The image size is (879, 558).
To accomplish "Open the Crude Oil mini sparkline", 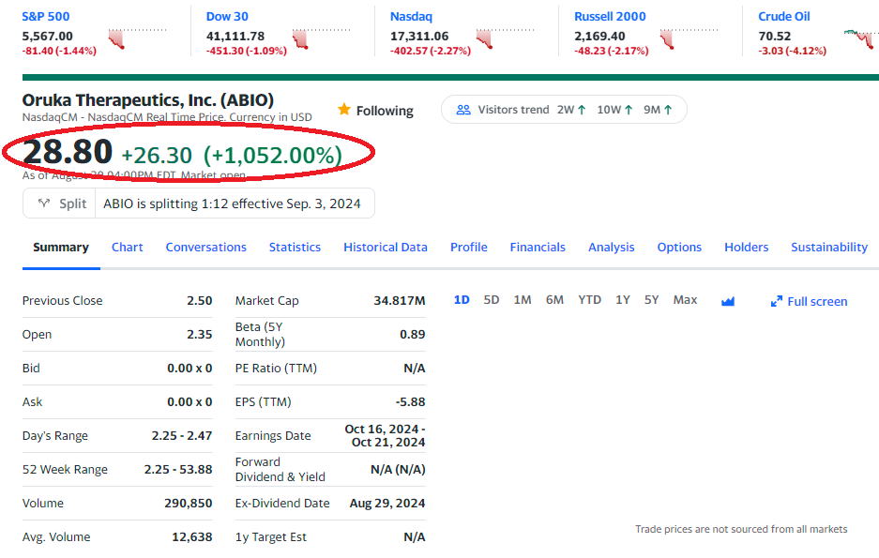I will (x=861, y=38).
